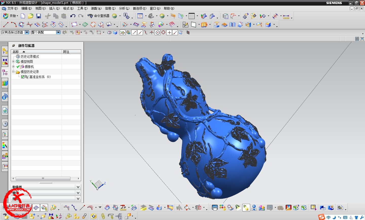Open the 插入 menu
Image resolution: width=365 pixels, height=220 pixels.
pos(54,8)
